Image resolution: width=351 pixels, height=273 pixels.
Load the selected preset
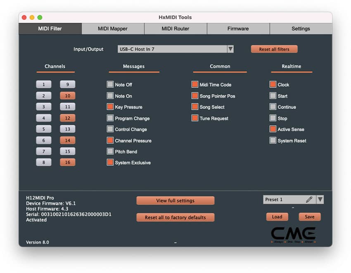click(277, 217)
